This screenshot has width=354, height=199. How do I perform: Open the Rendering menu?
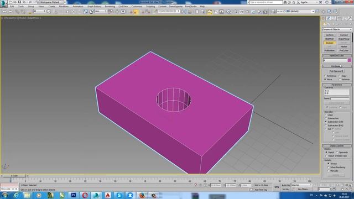tap(110, 7)
